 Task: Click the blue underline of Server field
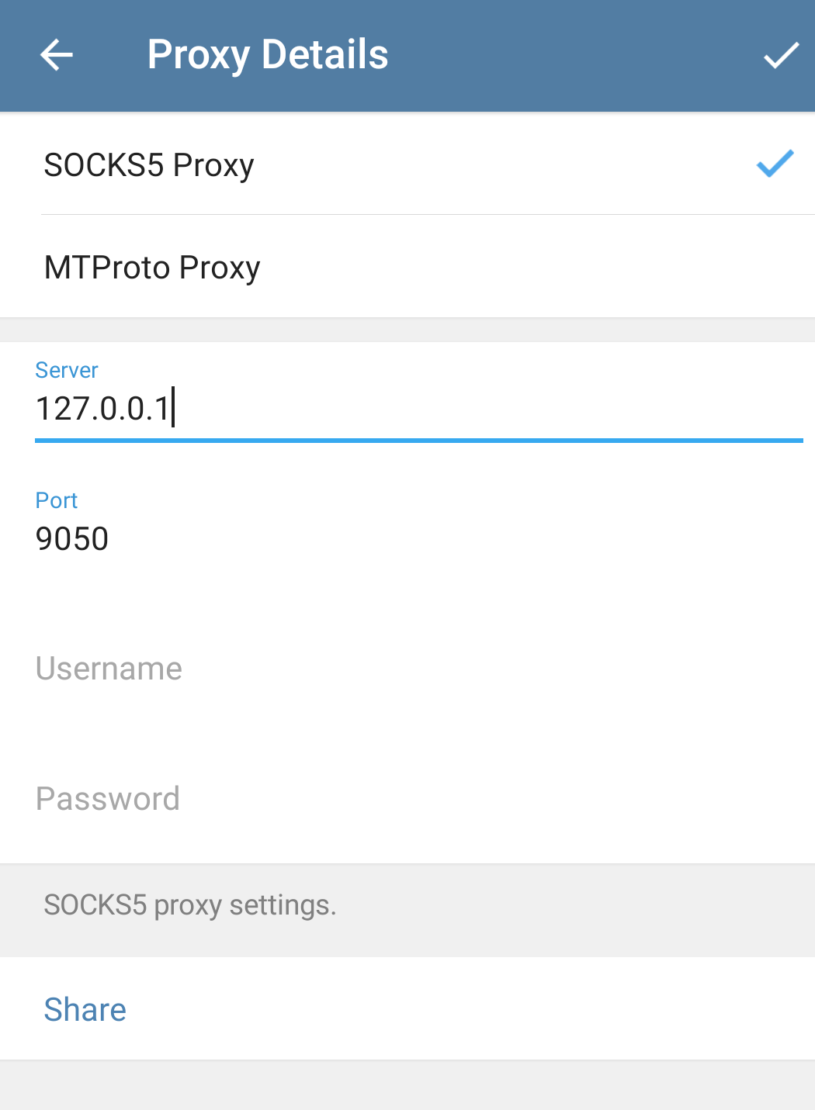pos(419,440)
